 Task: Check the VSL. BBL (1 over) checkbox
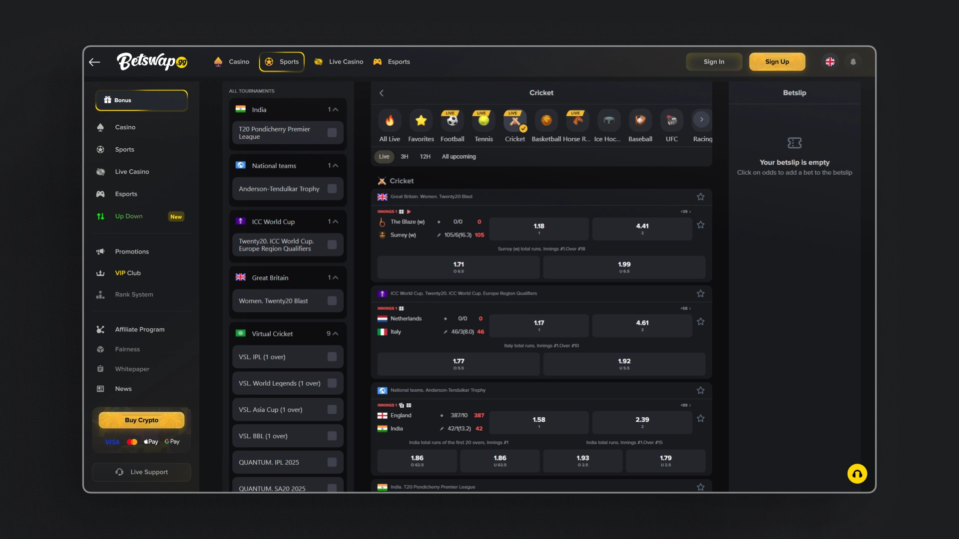(332, 436)
